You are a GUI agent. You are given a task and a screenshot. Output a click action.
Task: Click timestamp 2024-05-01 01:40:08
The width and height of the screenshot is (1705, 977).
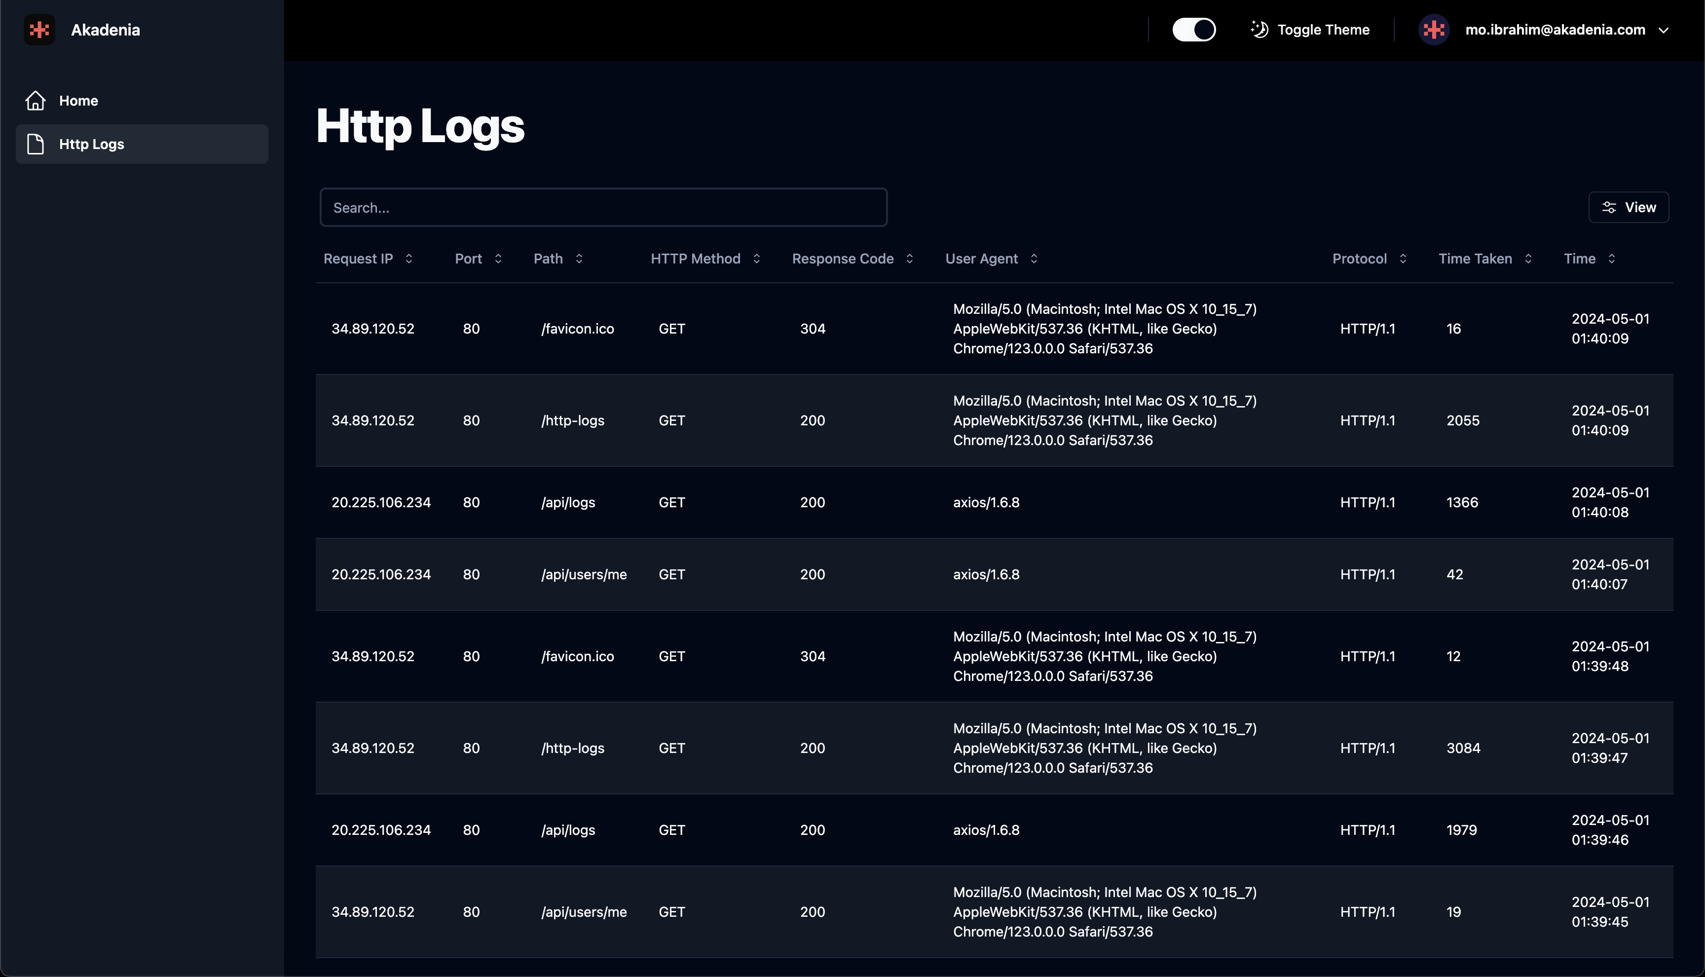coord(1610,503)
